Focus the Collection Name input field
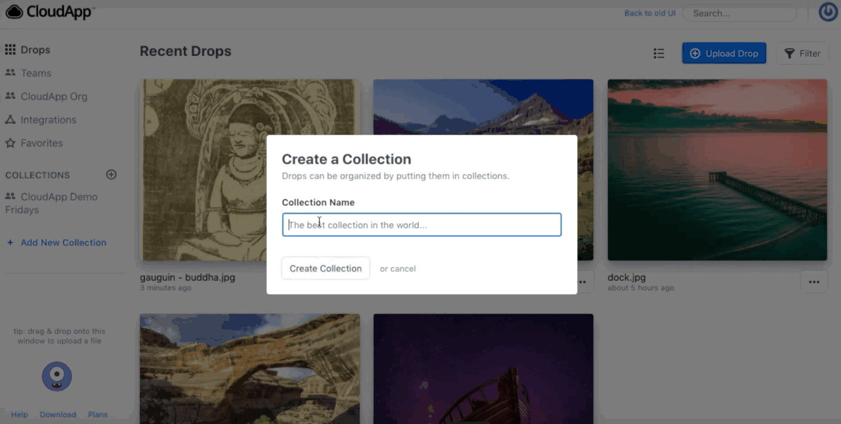 [422, 225]
